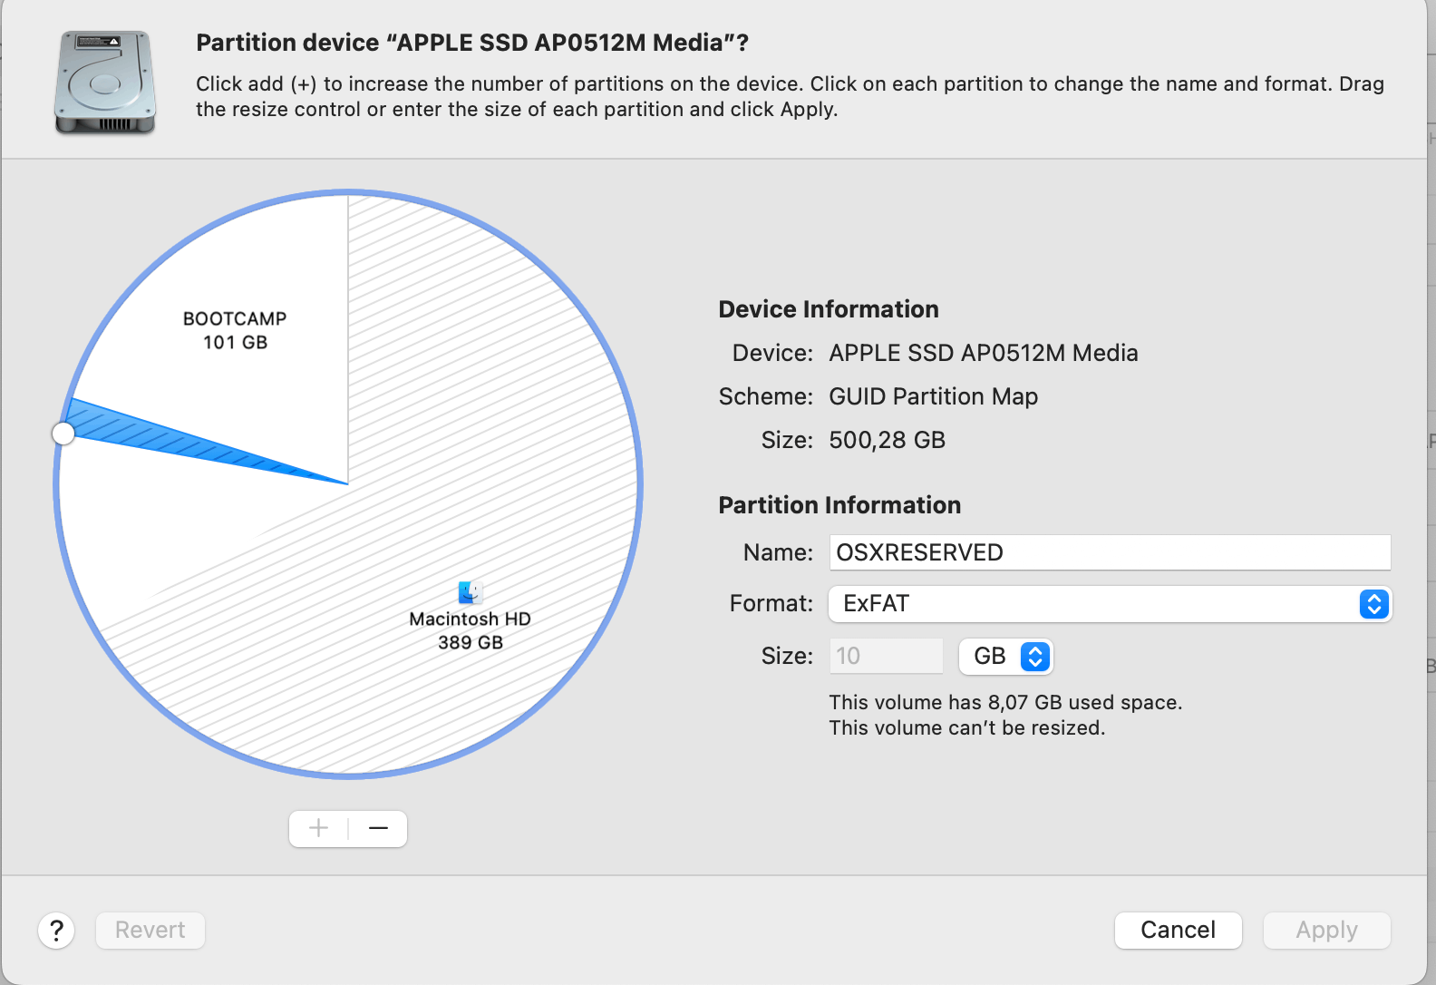
Task: Click the 500,28 GB device size value
Action: pos(888,440)
